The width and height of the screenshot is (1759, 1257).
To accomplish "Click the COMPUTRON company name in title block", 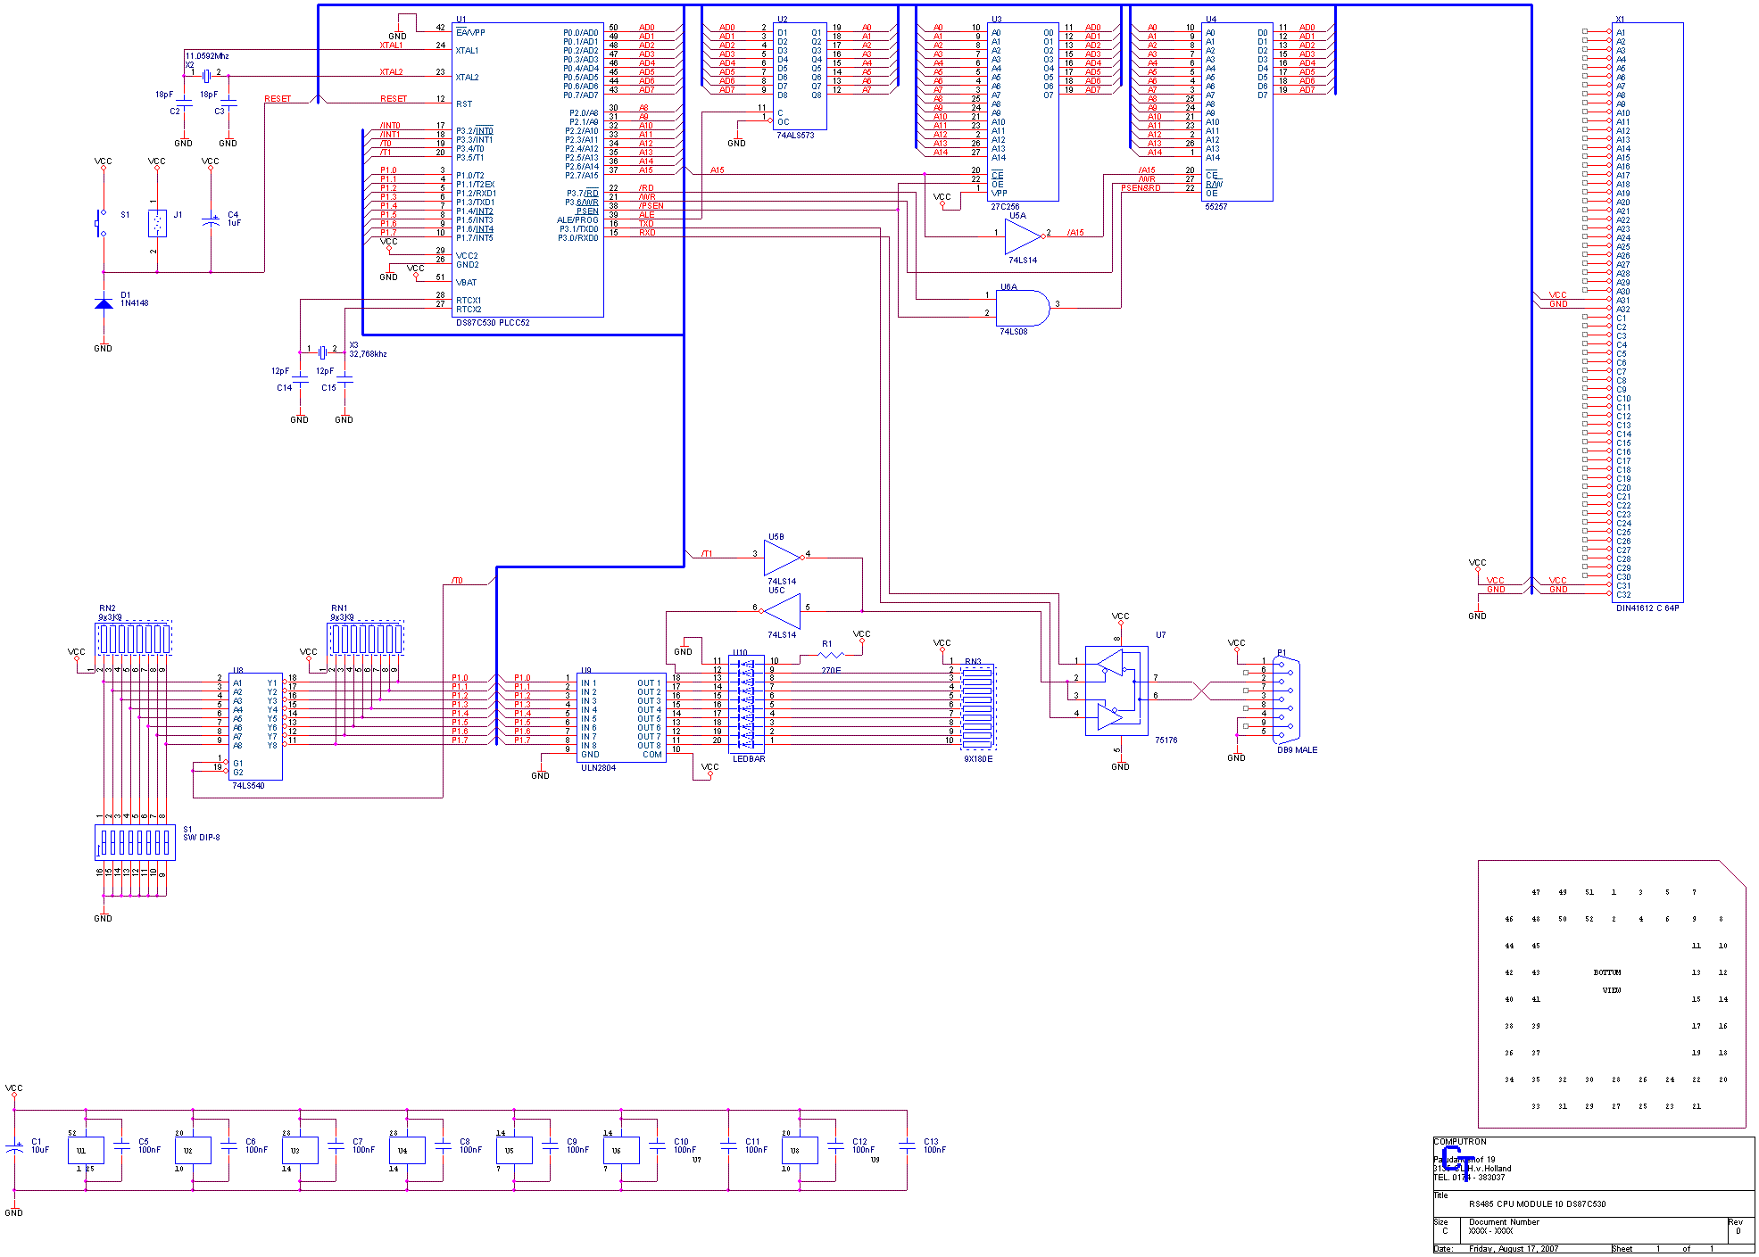I will pyautogui.click(x=1458, y=1141).
